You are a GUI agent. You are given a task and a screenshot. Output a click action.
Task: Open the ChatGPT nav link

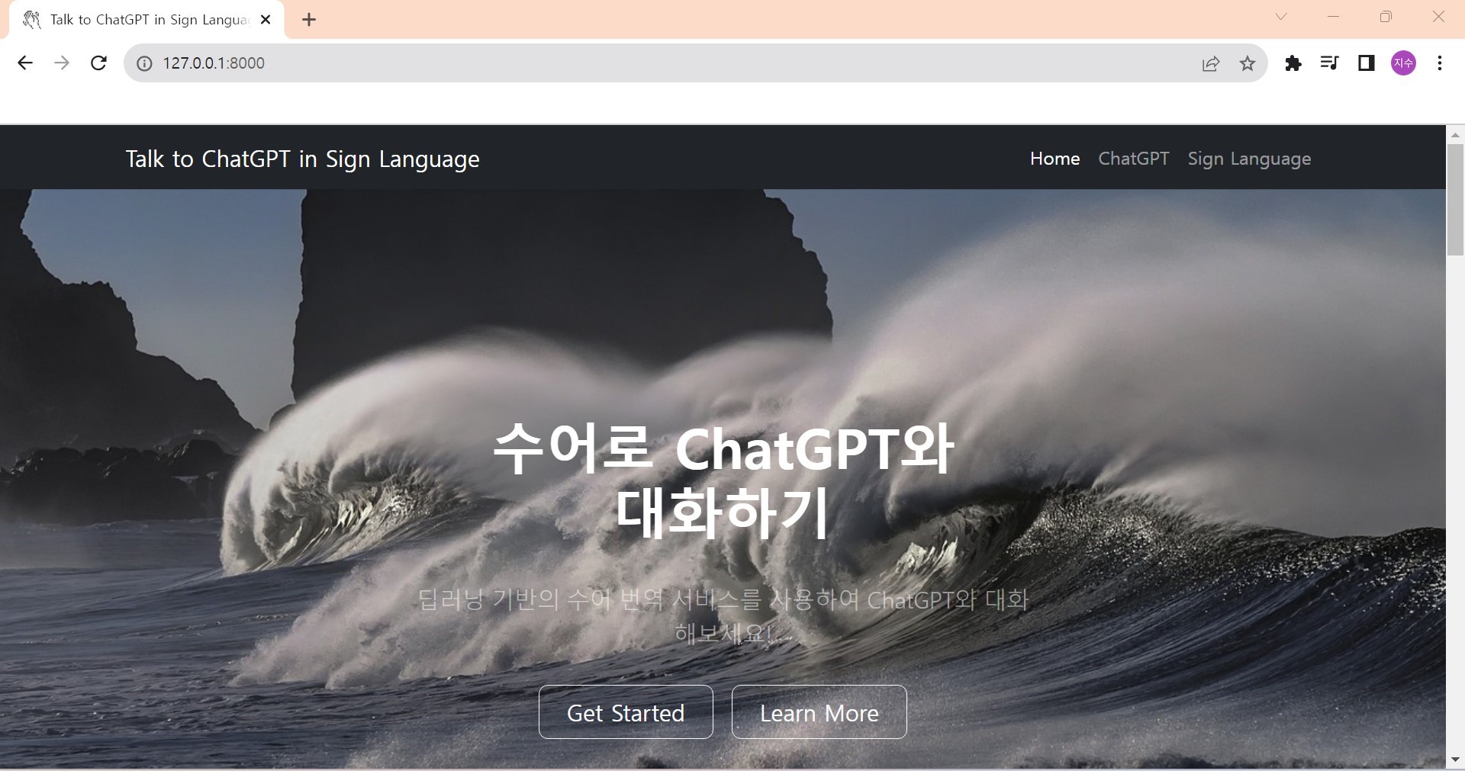pyautogui.click(x=1134, y=159)
